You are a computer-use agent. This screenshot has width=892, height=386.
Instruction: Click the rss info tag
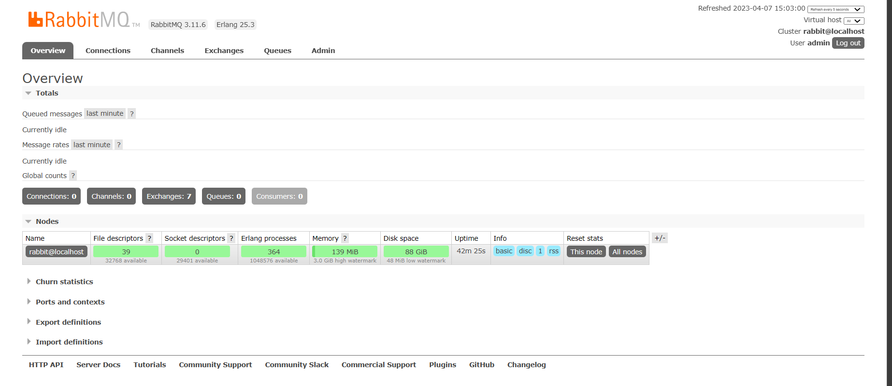(x=554, y=251)
